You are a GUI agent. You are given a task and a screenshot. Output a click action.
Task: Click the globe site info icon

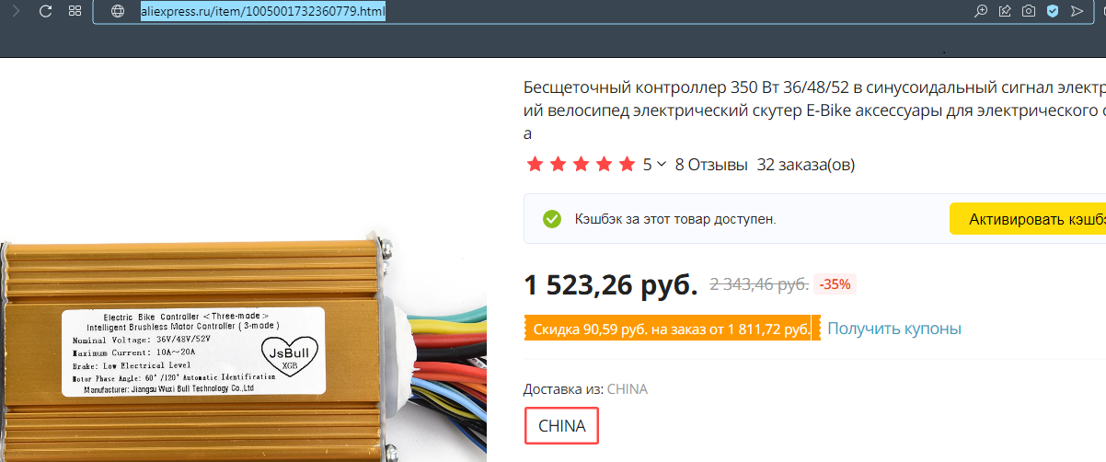click(117, 11)
